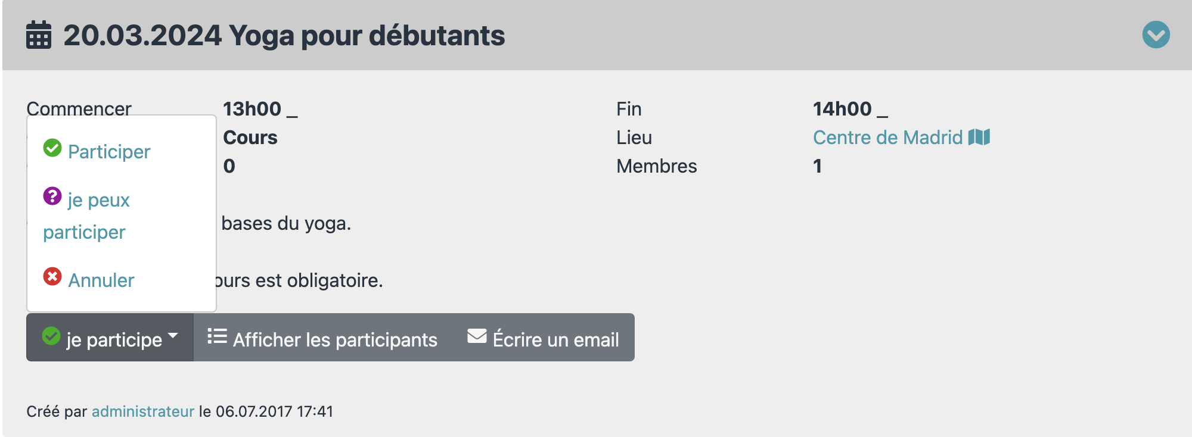The width and height of the screenshot is (1192, 437).
Task: Click the event title Yoga pour débutants
Action: tap(367, 35)
